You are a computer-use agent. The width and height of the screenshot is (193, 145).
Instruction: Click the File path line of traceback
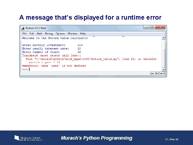point(91,59)
